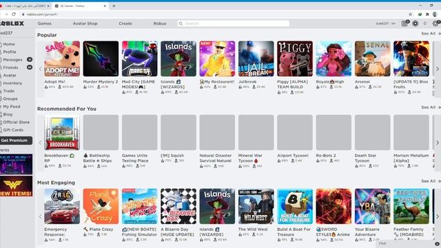Open the A Bizarre Day game thumbnail
Screen dimensions: 441x248
(x=178, y=206)
